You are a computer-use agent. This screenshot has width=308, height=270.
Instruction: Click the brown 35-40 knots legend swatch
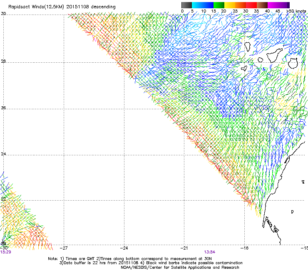click(262, 5)
